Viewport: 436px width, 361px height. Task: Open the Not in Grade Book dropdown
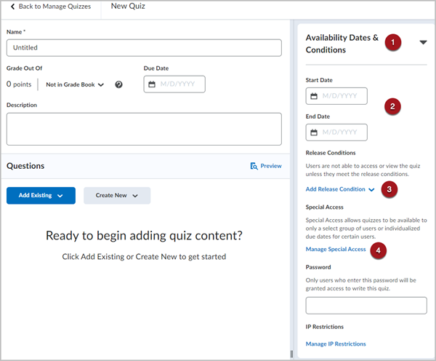[x=75, y=84]
